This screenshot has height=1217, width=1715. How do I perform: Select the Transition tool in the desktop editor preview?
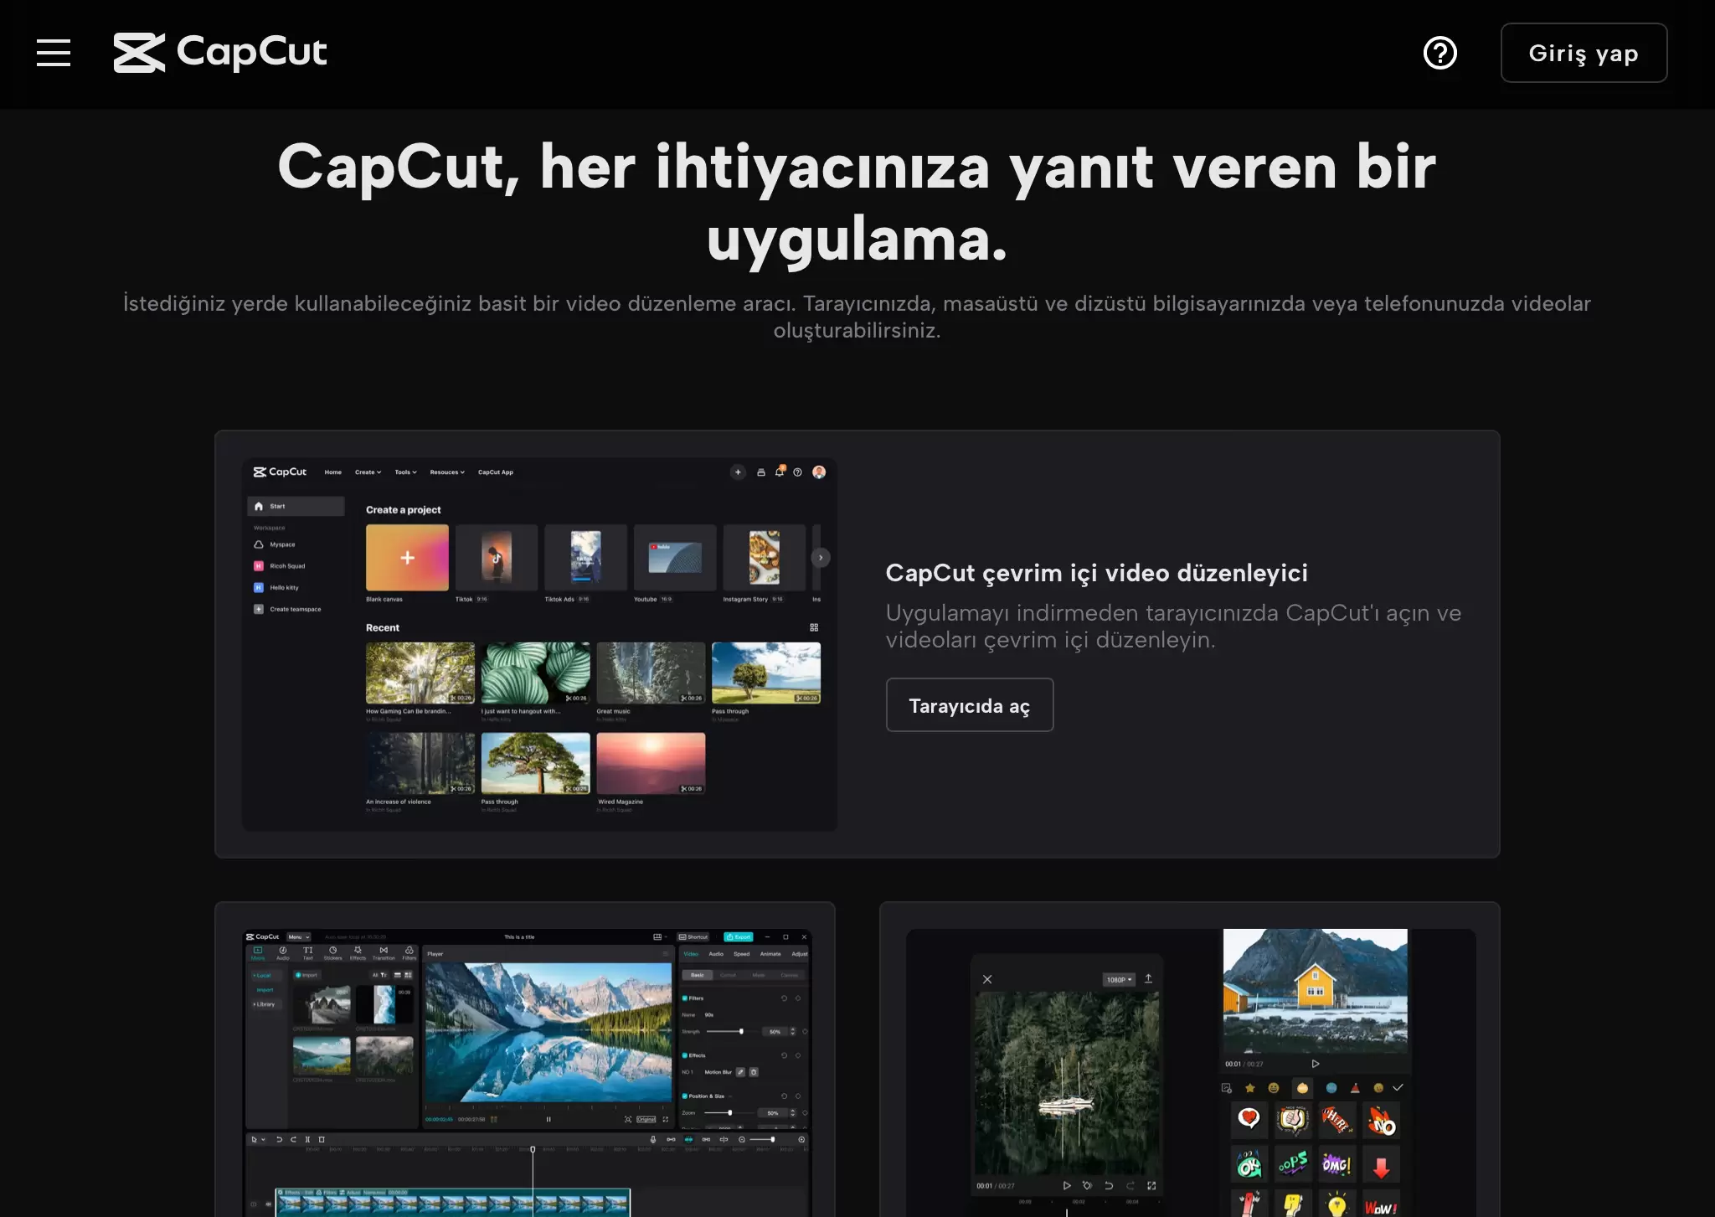384,953
